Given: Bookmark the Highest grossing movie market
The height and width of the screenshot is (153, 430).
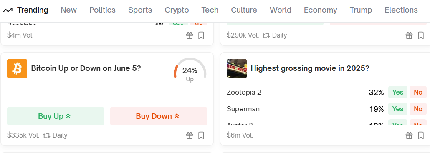Looking at the screenshot, I should (421, 135).
